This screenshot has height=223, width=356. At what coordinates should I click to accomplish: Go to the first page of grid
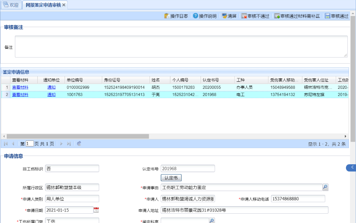click(x=6, y=144)
